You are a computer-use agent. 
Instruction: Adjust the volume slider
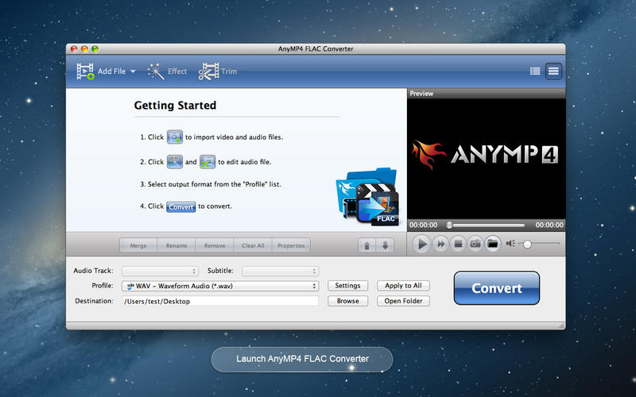coord(540,245)
